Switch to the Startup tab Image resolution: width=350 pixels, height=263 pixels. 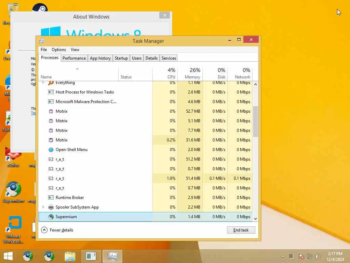pyautogui.click(x=121, y=58)
